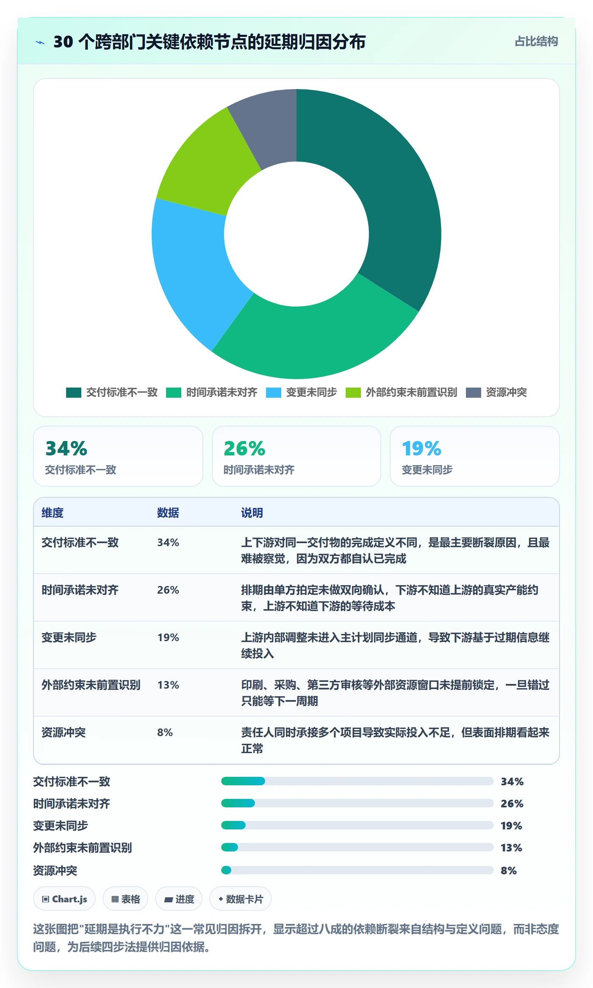Image resolution: width=593 pixels, height=988 pixels.
Task: Click the 说明 column header
Action: tap(252, 513)
